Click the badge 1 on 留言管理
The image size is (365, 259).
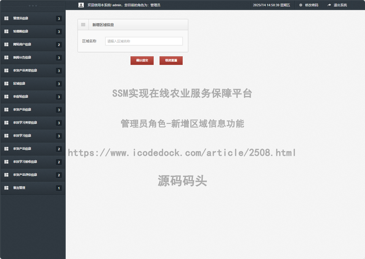pyautogui.click(x=59, y=188)
